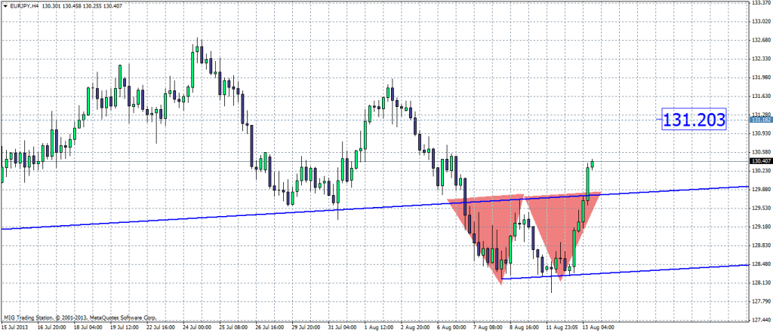Click the 129.880 price axis label

(x=759, y=190)
